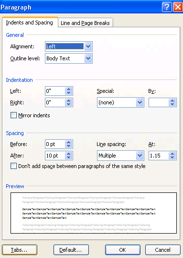Click the Before spacing 0 pt field

click(55, 144)
